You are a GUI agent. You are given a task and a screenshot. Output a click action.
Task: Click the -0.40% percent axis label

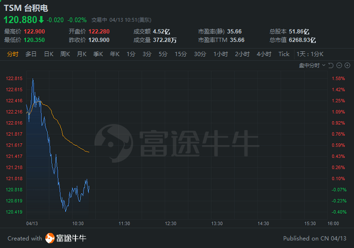339,212
